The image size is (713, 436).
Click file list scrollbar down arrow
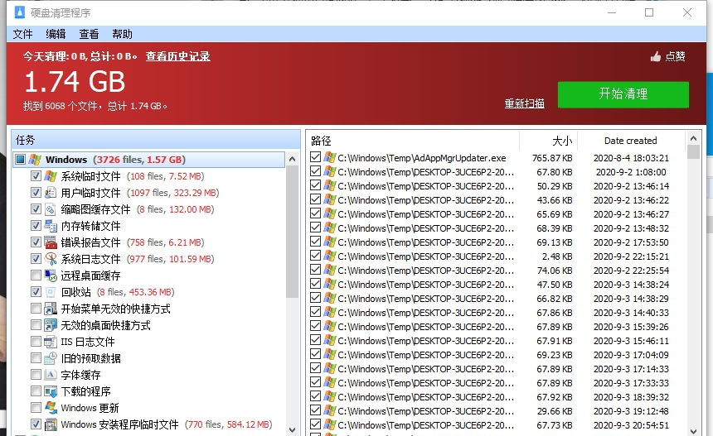(x=693, y=430)
